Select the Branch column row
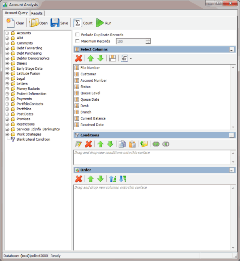The image size is (240, 261). pyautogui.click(x=86, y=112)
